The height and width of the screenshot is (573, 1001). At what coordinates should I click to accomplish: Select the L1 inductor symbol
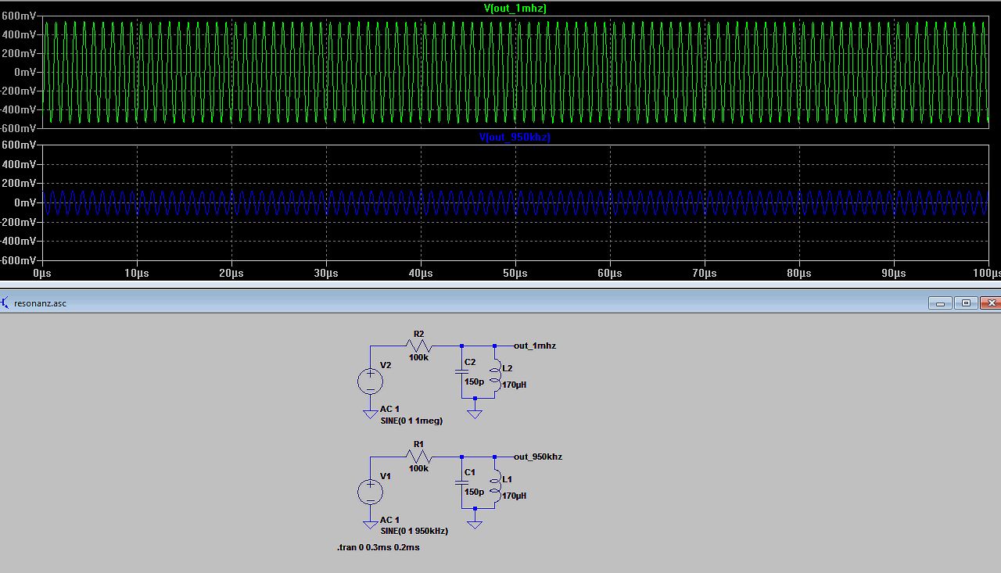[x=495, y=485]
